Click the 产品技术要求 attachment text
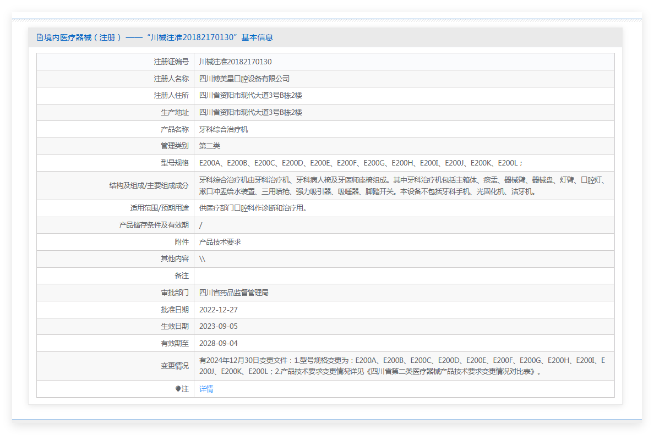Image resolution: width=654 pixels, height=435 pixels. pos(220,242)
